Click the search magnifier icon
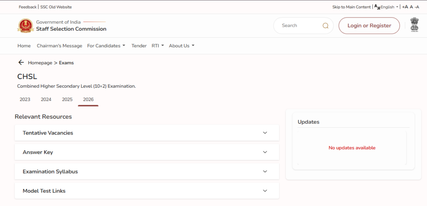The height and width of the screenshot is (206, 427). pos(325,26)
